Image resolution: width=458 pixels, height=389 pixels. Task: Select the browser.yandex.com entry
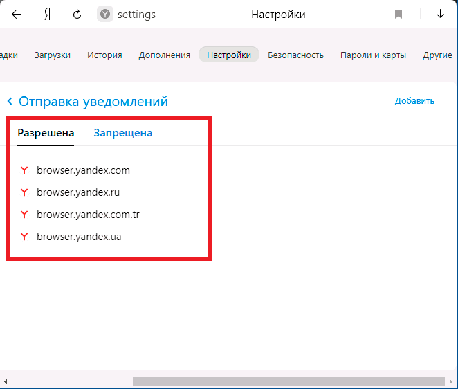click(83, 170)
